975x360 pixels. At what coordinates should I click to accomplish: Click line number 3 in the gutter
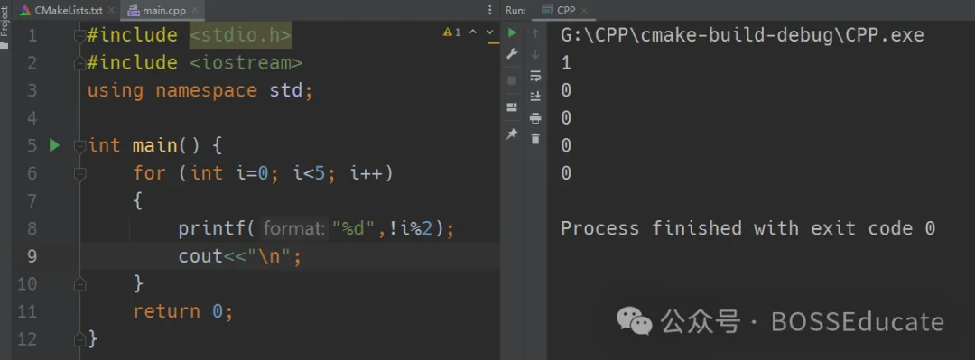point(32,91)
